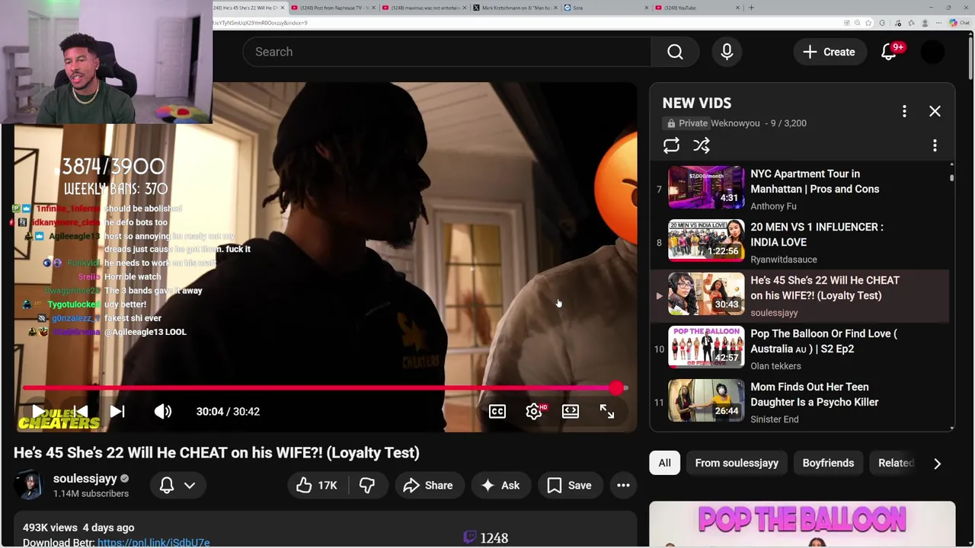Viewport: 975px width, 548px height.
Task: Open Pop The Balloon recommended thumbnail
Action: tap(802, 524)
